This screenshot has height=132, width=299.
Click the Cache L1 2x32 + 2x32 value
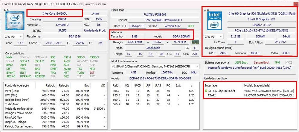coord(54,43)
